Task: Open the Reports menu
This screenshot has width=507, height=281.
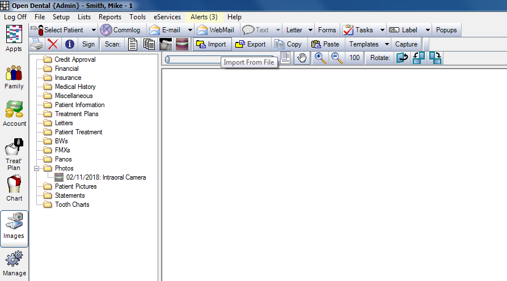Action: click(x=110, y=17)
